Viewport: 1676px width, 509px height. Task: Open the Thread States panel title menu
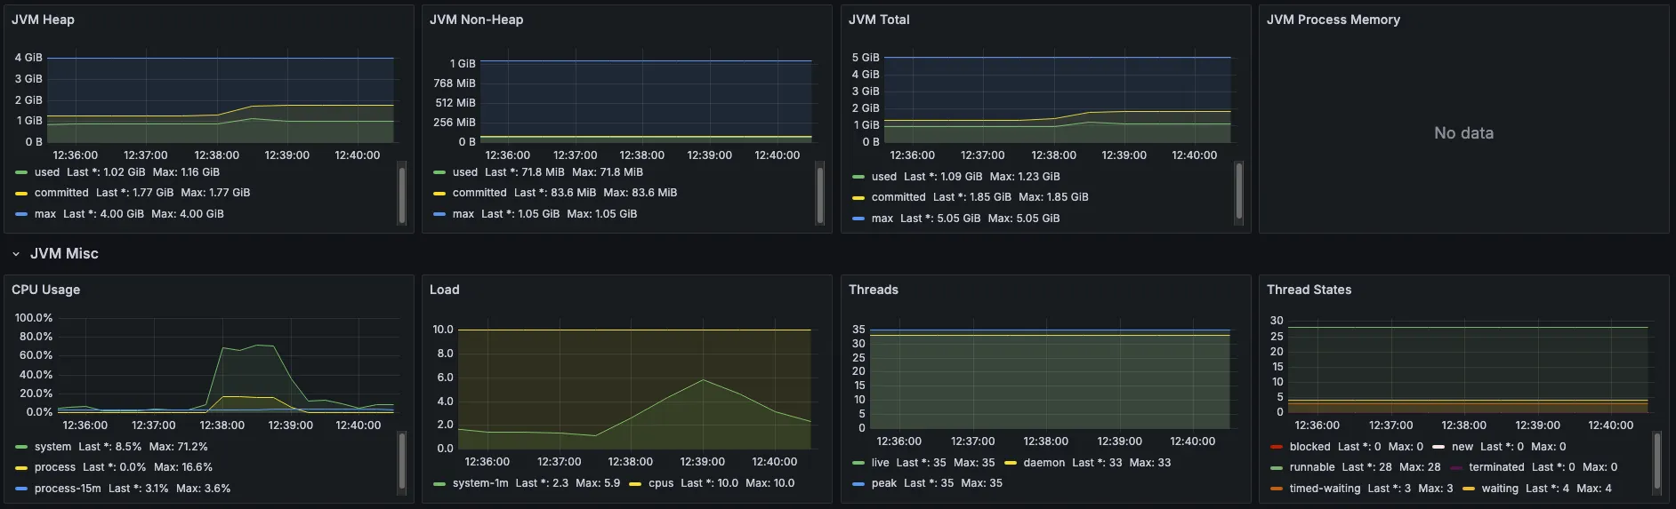(1309, 290)
